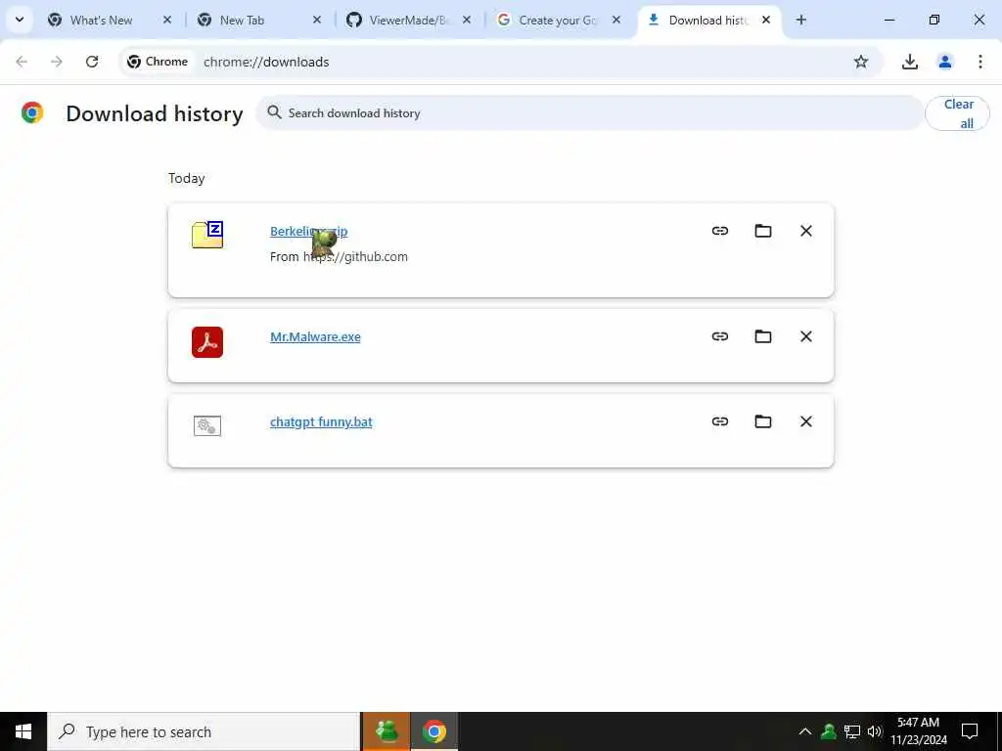1002x751 pixels.
Task: Open the Chrome three-dot menu
Action: (x=979, y=62)
